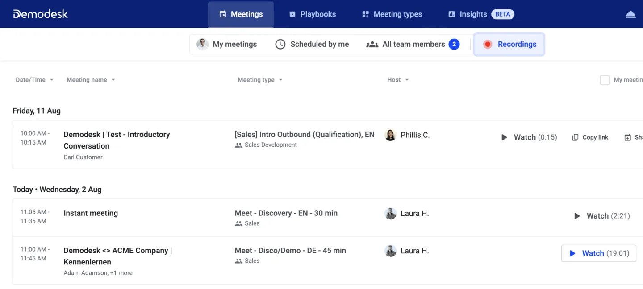Click the Playbooks play icon in navbar
This screenshot has width=643, height=289.
click(292, 14)
